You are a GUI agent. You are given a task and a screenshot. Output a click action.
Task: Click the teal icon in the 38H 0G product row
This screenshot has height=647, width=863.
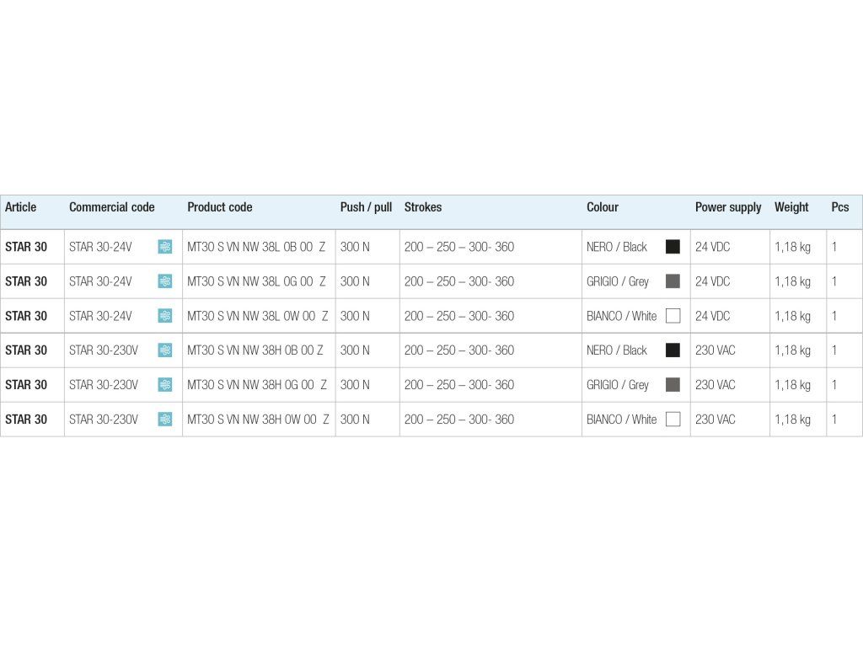(x=165, y=385)
